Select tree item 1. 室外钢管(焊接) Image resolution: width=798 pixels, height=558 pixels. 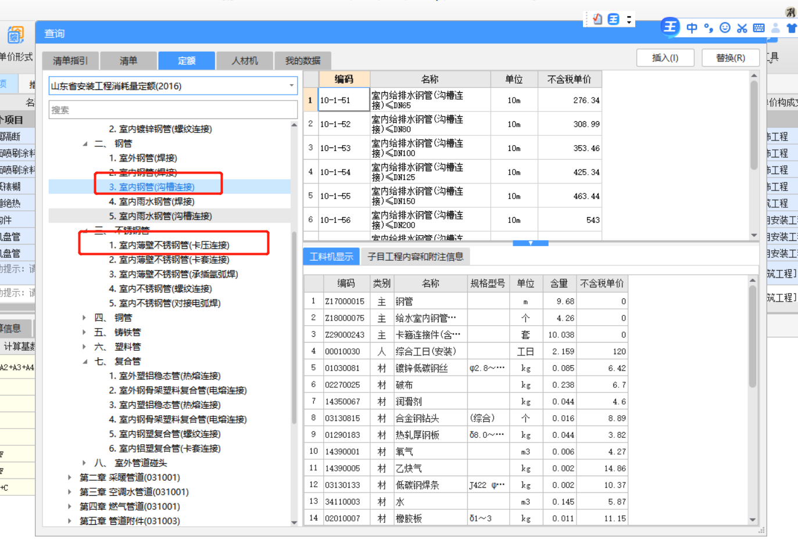coord(143,158)
